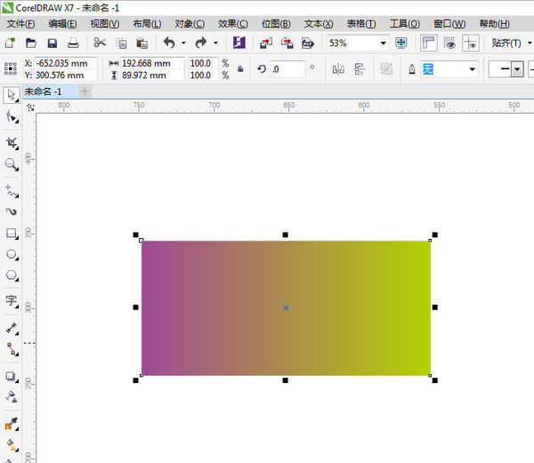Select the Crop tool
Image resolution: width=534 pixels, height=463 pixels.
12,143
